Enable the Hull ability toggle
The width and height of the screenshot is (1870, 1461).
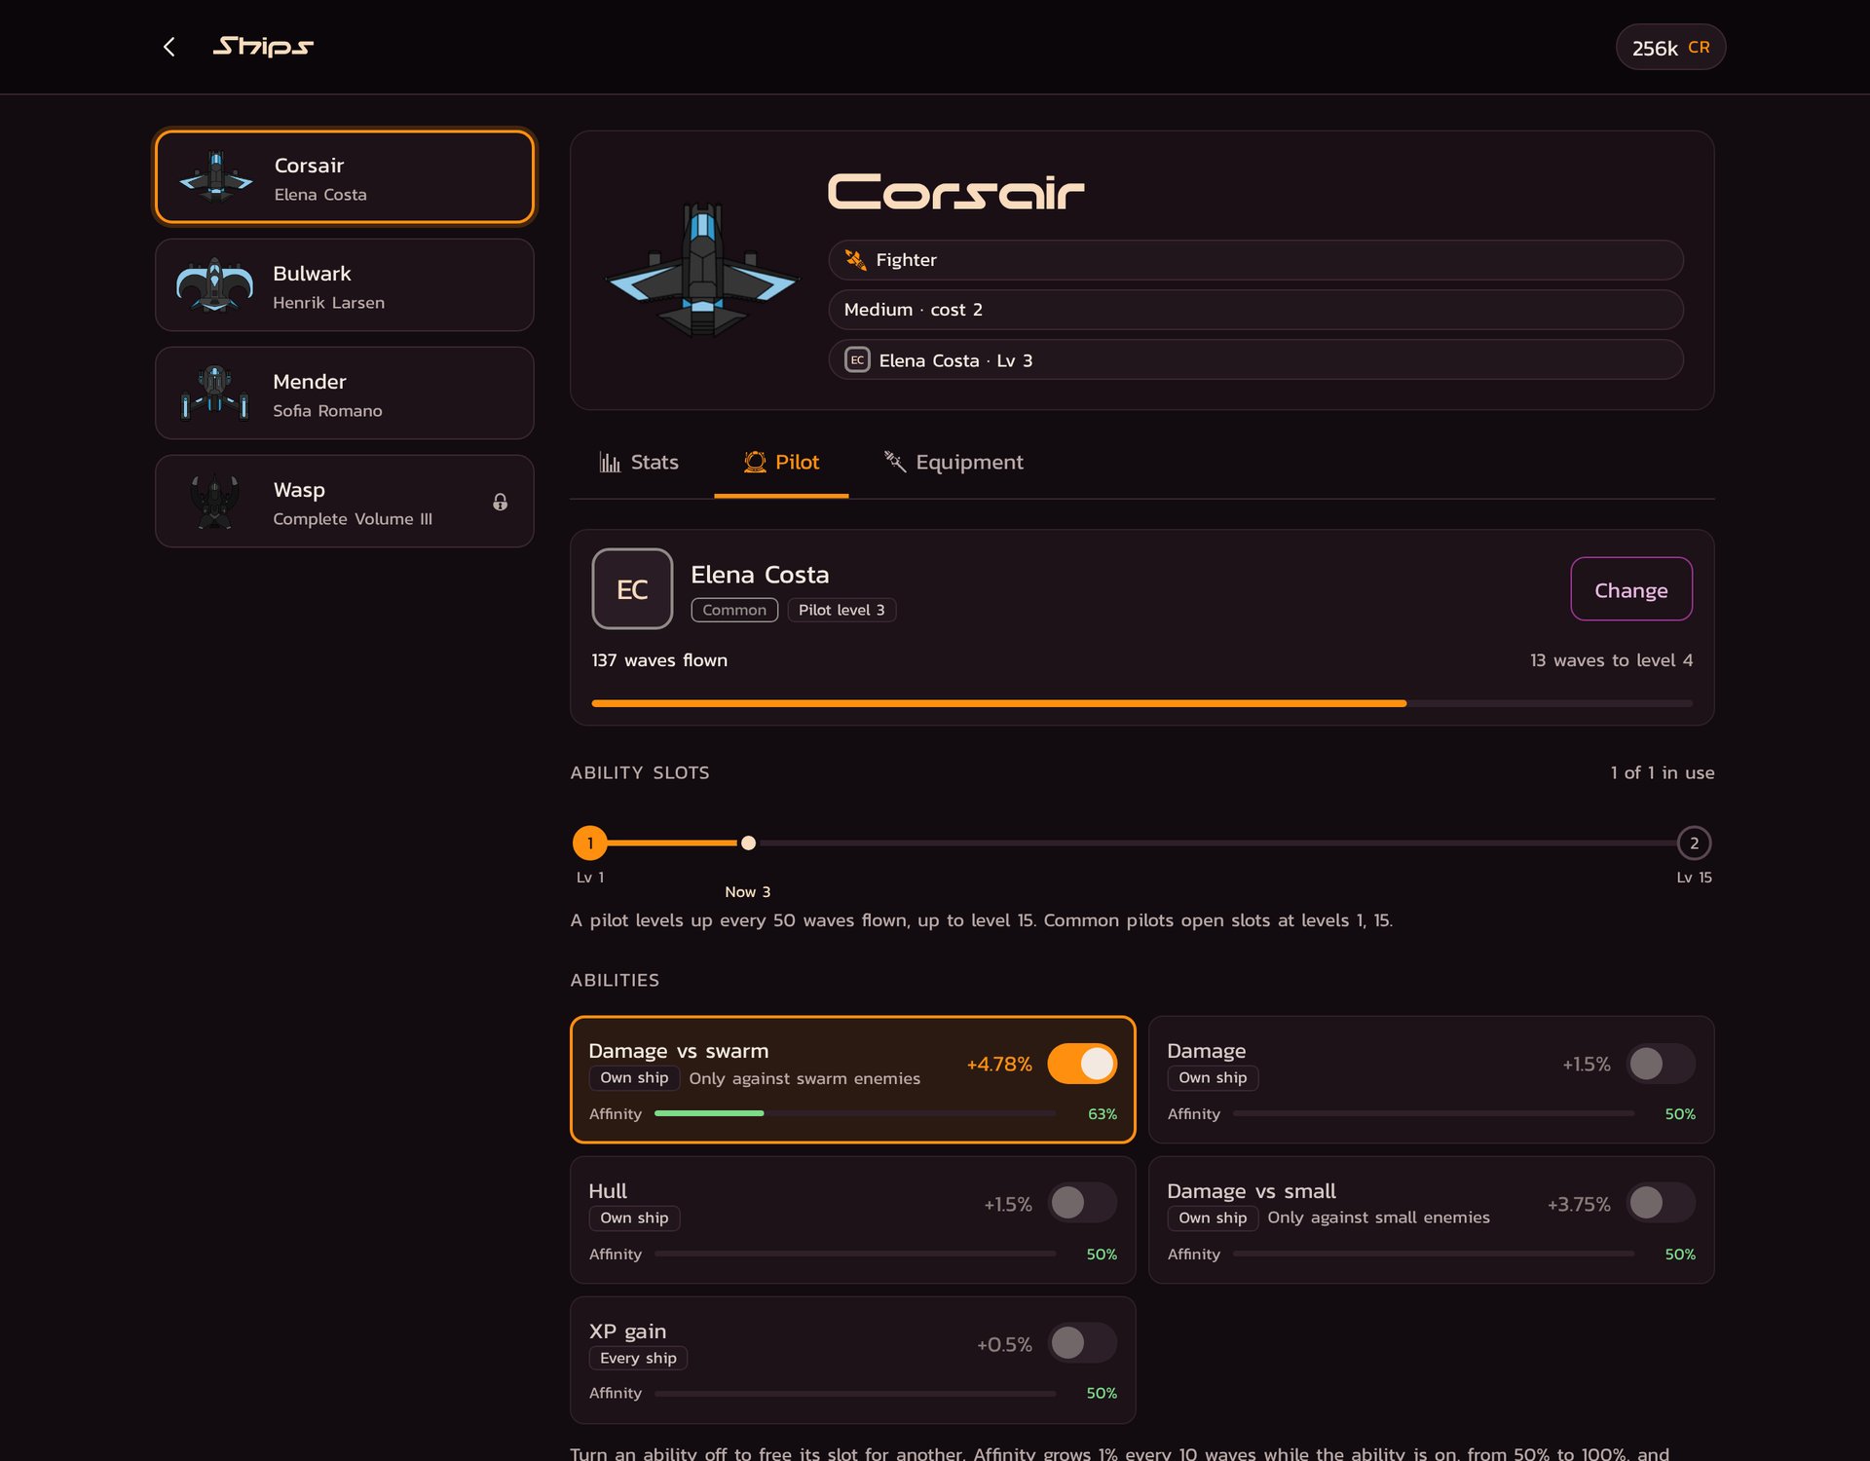click(x=1082, y=1203)
